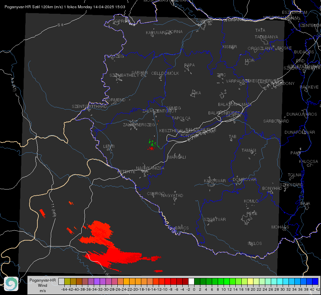This screenshot has height=295, width=321.
Task: Click the Poganyvar-HR Wind m/s legend caption
Action: pyautogui.click(x=42, y=285)
